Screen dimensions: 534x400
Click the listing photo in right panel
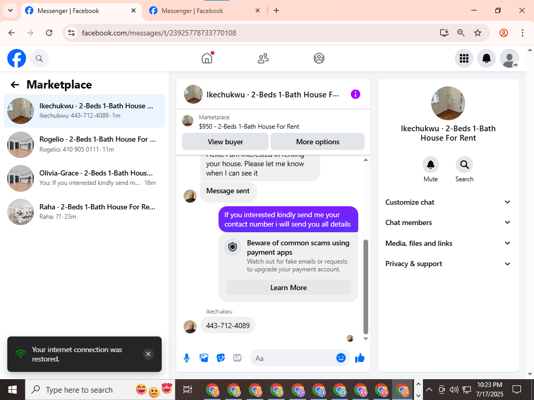(x=448, y=103)
